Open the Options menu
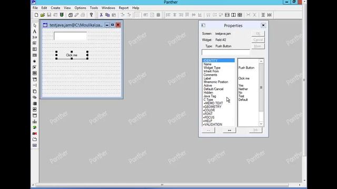The width and height of the screenshot is (337, 189). (x=81, y=8)
